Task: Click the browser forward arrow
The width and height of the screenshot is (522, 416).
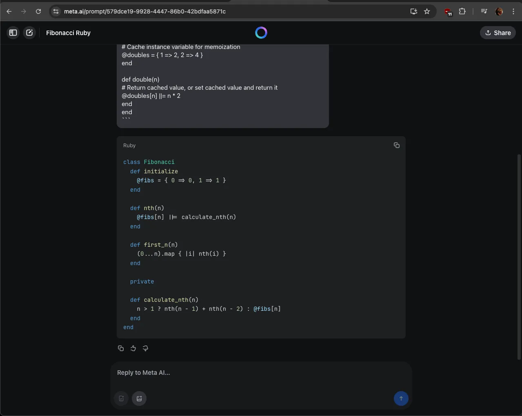Action: coord(24,11)
